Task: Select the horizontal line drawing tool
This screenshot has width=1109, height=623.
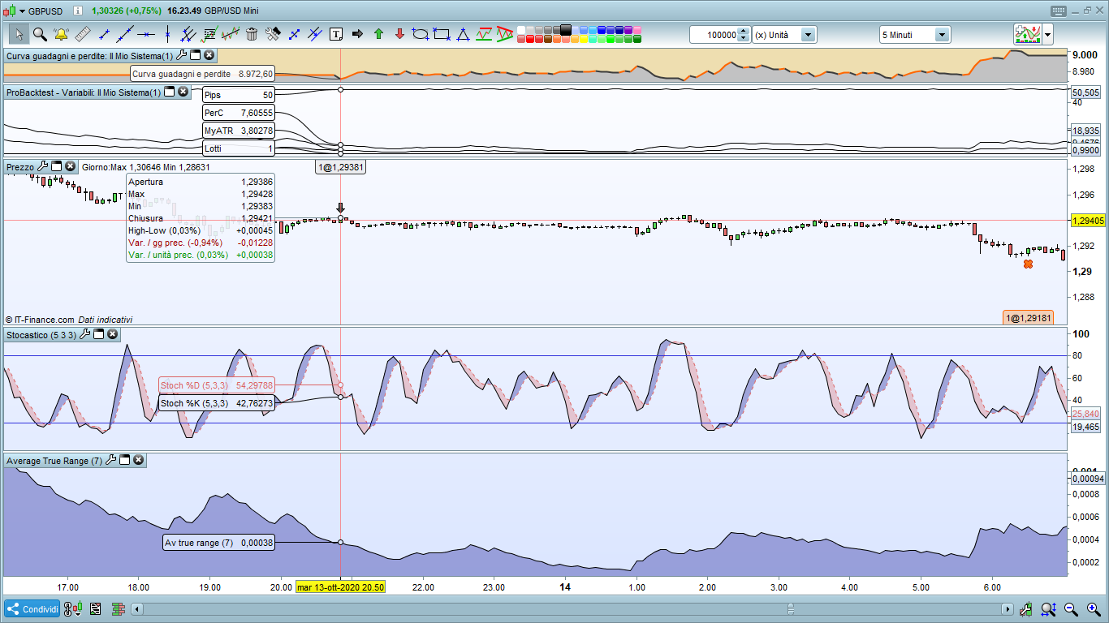Action: (x=146, y=34)
